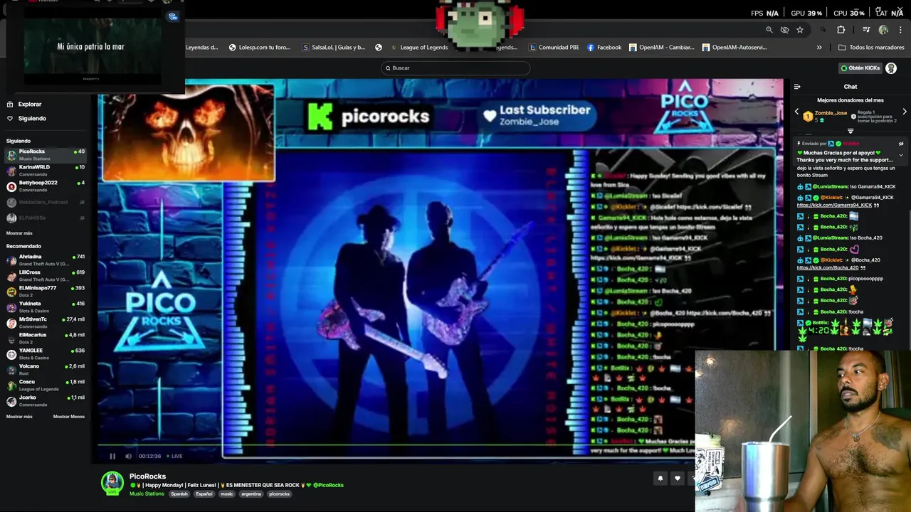Show hidden bookmarks overflow chevron

pyautogui.click(x=819, y=48)
